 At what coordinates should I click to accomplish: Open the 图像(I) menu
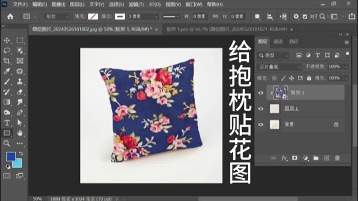tap(58, 4)
